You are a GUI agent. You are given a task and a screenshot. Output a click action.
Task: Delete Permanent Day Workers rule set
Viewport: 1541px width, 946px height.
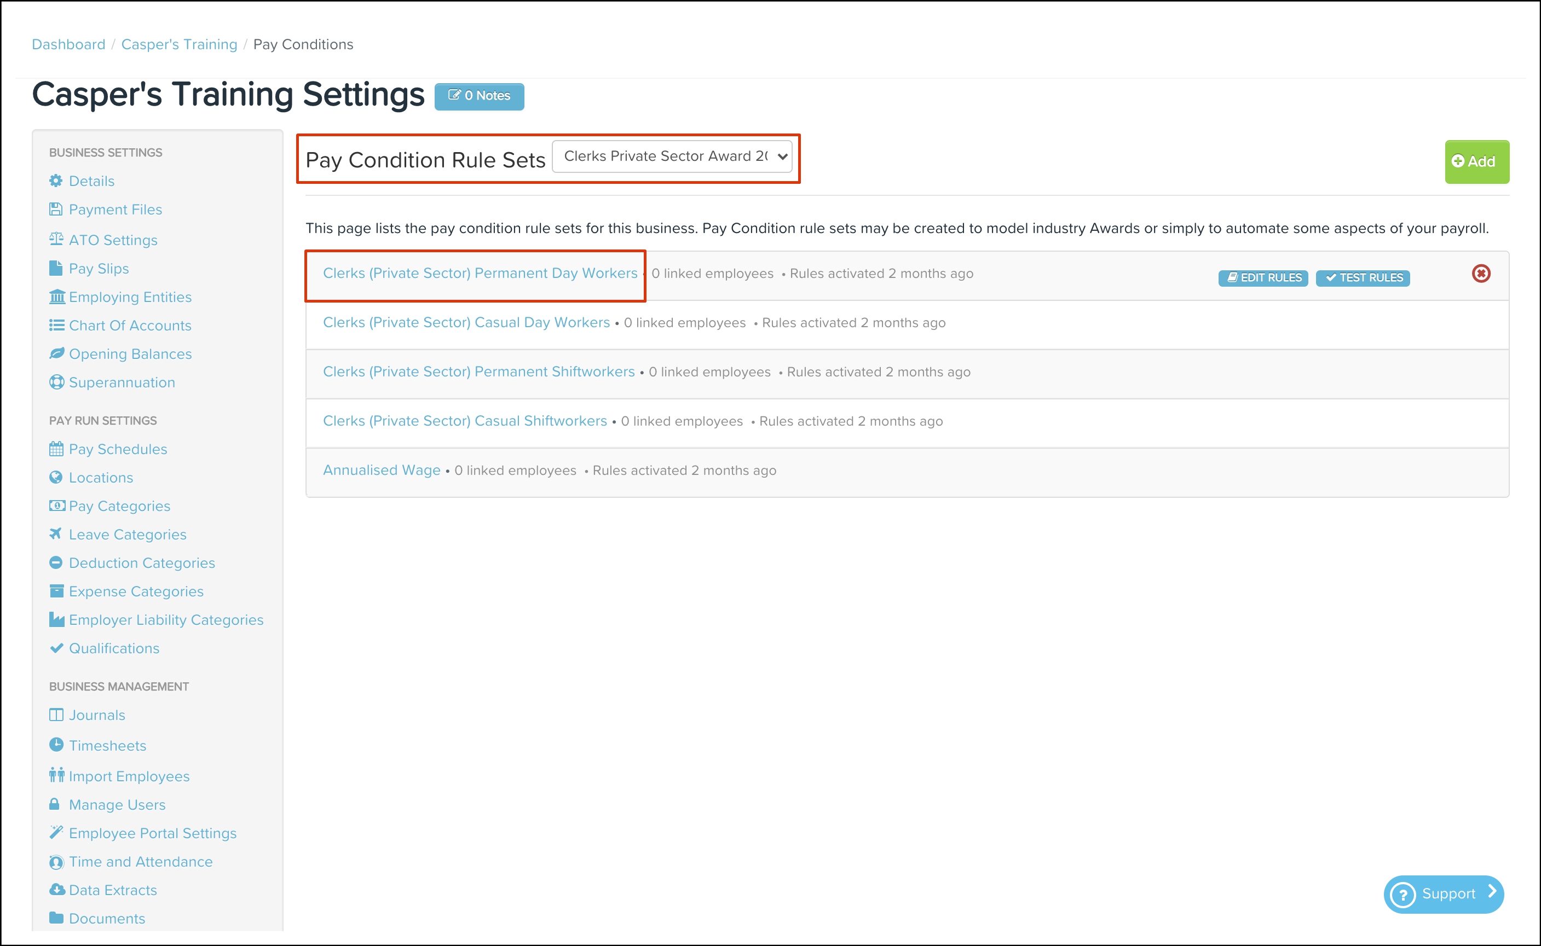[1481, 274]
